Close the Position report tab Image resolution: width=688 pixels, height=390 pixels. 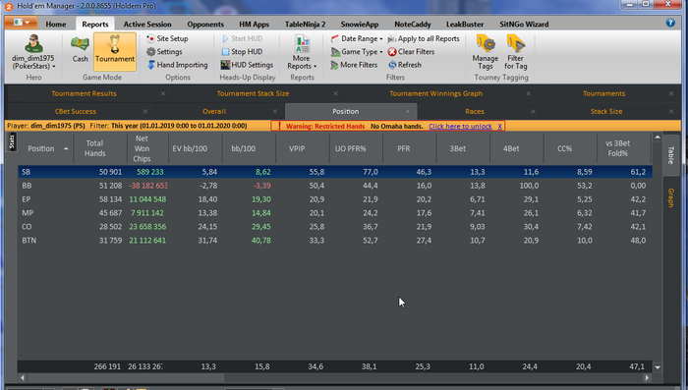tap(407, 111)
